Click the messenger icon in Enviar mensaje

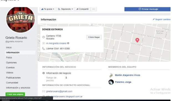pos(140,9)
